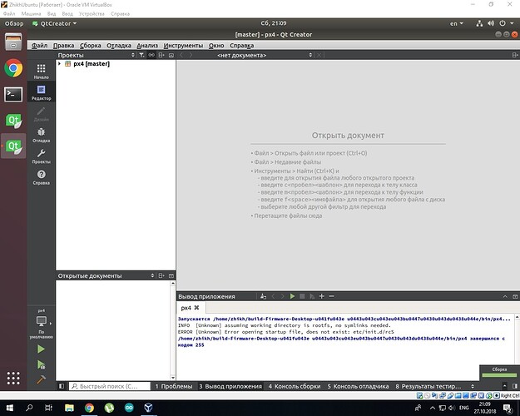Open the <нет документа> document dropdown

pos(265,55)
